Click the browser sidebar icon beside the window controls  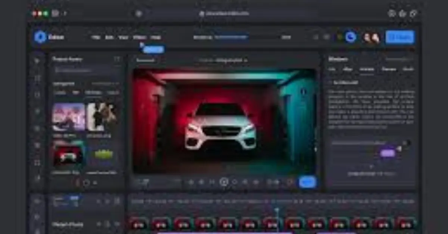point(55,13)
